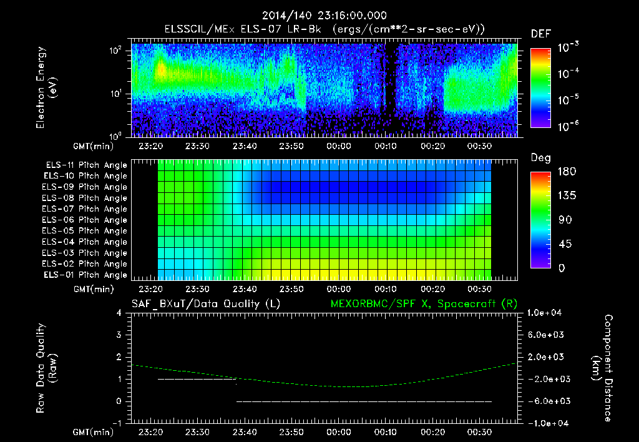Select the ELS-01 Pitch Angle row label
The image size is (639, 442).
[85, 275]
